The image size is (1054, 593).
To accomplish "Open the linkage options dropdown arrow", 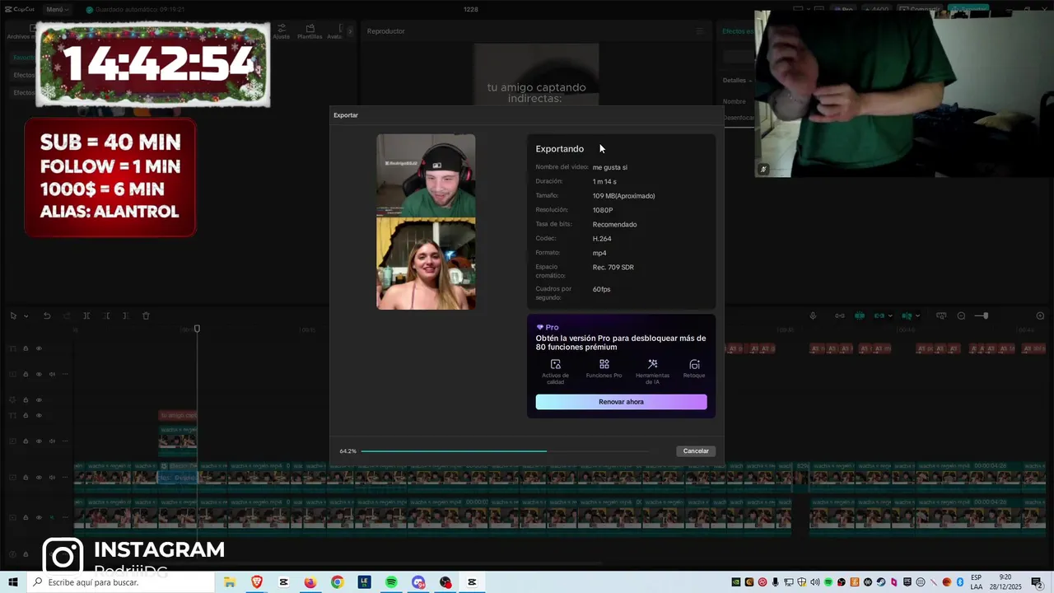I will click(x=891, y=316).
